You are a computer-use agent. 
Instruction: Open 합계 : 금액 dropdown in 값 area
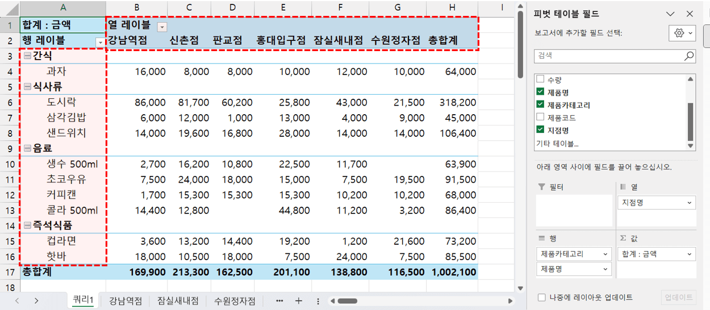tap(690, 254)
